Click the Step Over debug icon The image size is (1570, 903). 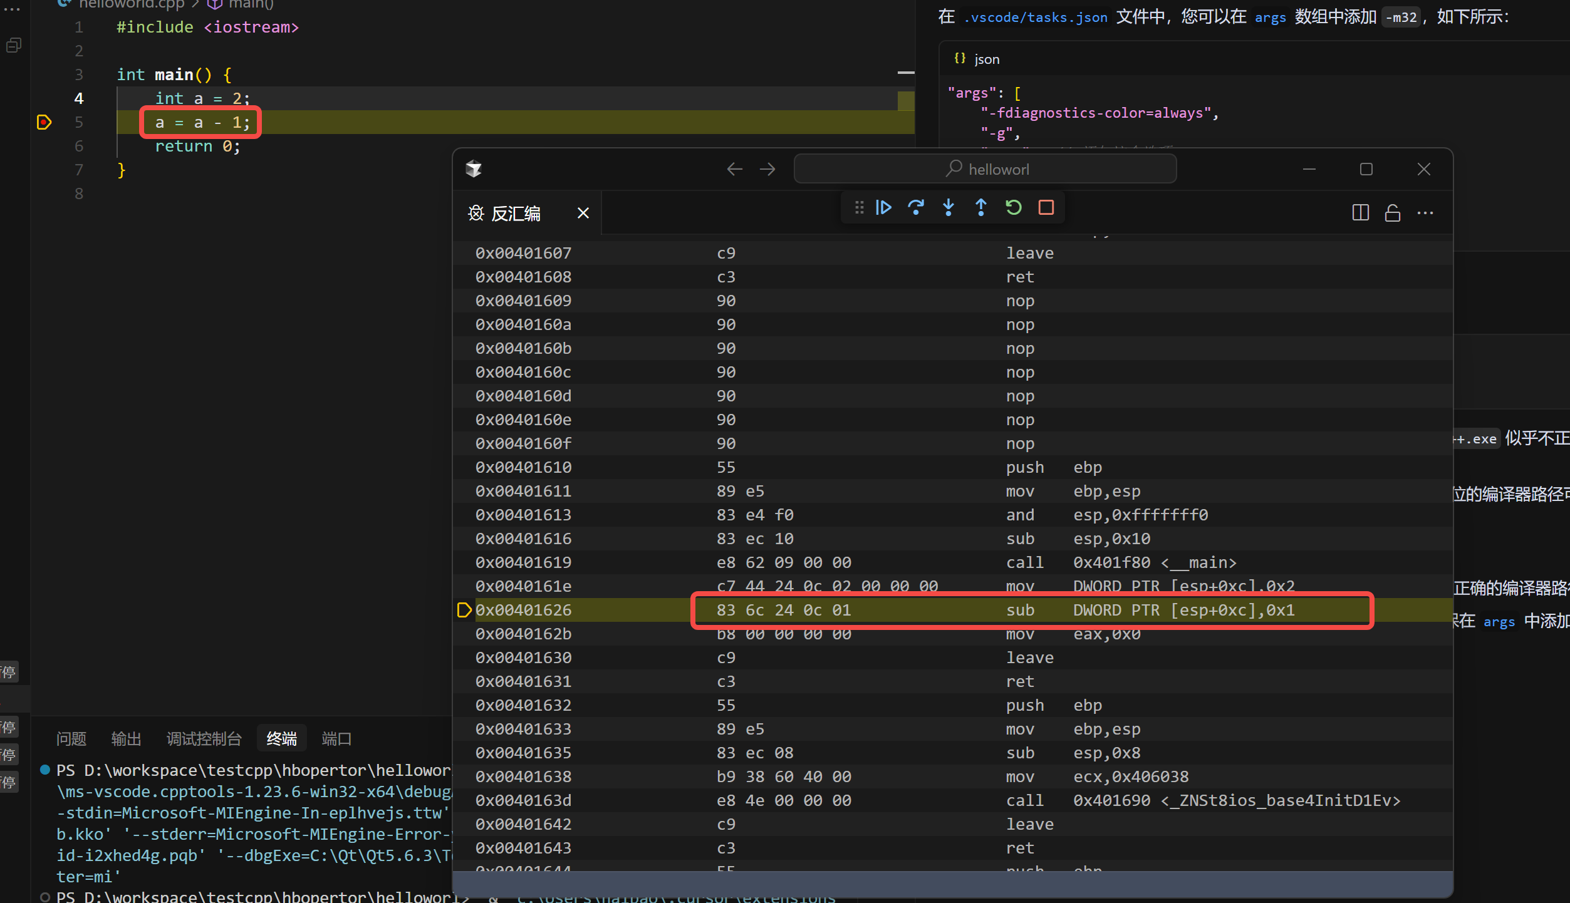pyautogui.click(x=916, y=207)
